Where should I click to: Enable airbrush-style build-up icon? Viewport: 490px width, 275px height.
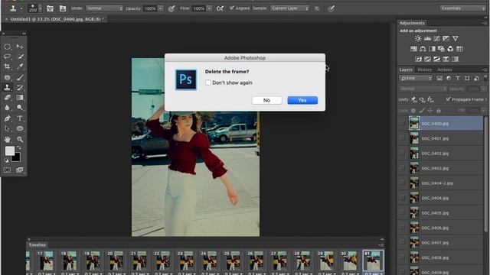coord(220,8)
